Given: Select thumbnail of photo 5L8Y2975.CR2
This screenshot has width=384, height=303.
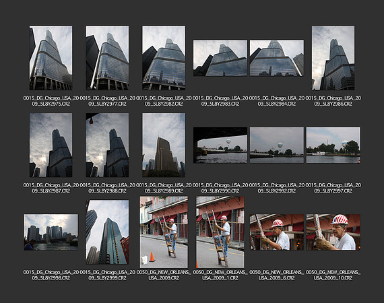Looking at the screenshot, I should point(51,58).
